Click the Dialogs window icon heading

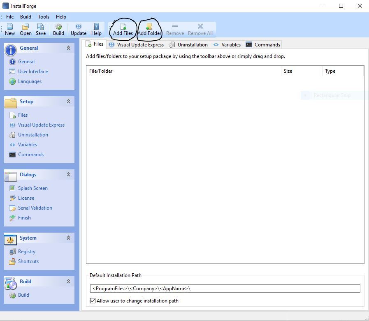pos(11,176)
